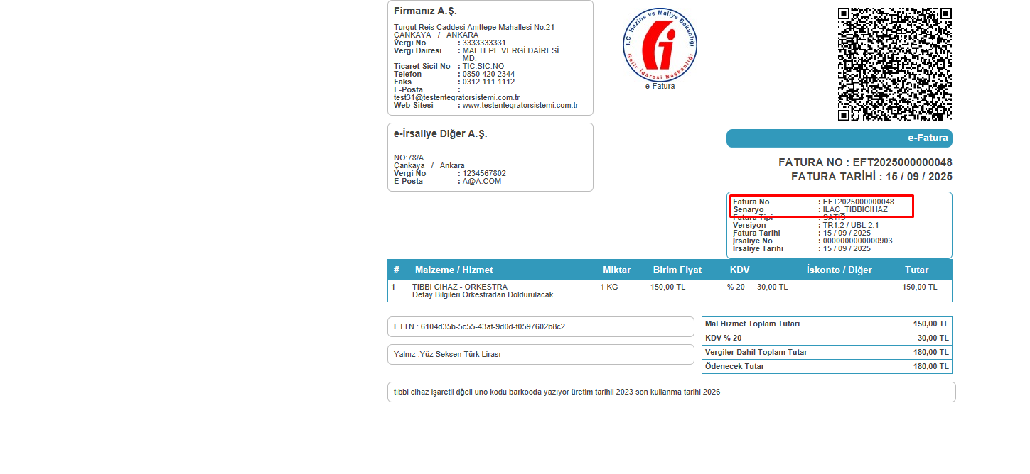Click the İrsaliye No value 0000000000000903
This screenshot has width=1030, height=474.
tap(857, 241)
